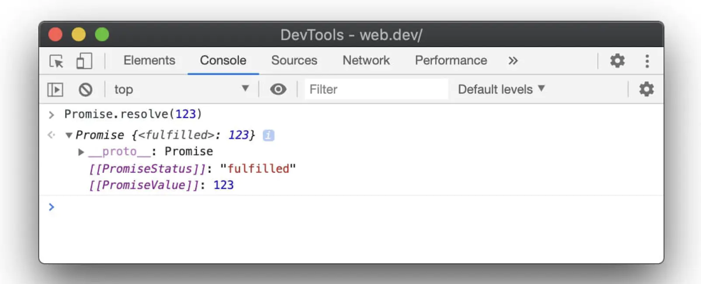Open the Performance tab
701x284 pixels.
pyautogui.click(x=451, y=60)
